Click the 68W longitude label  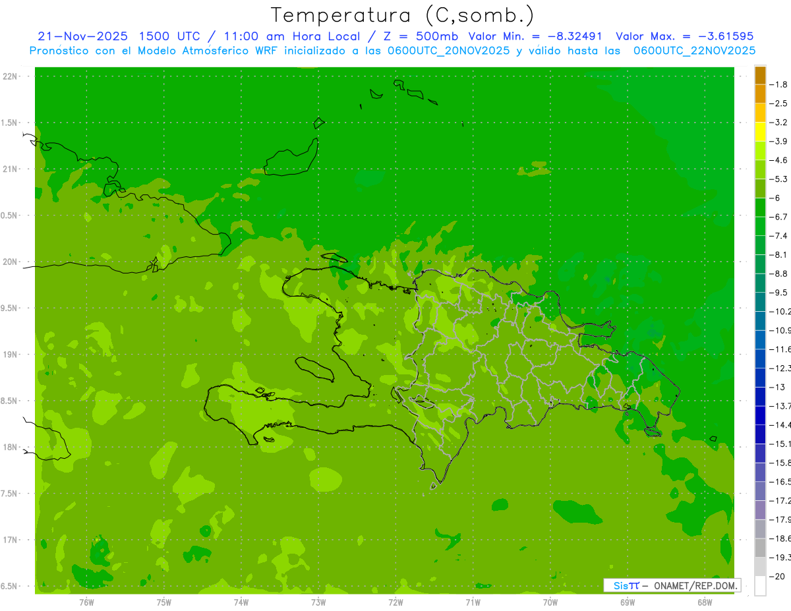(705, 602)
